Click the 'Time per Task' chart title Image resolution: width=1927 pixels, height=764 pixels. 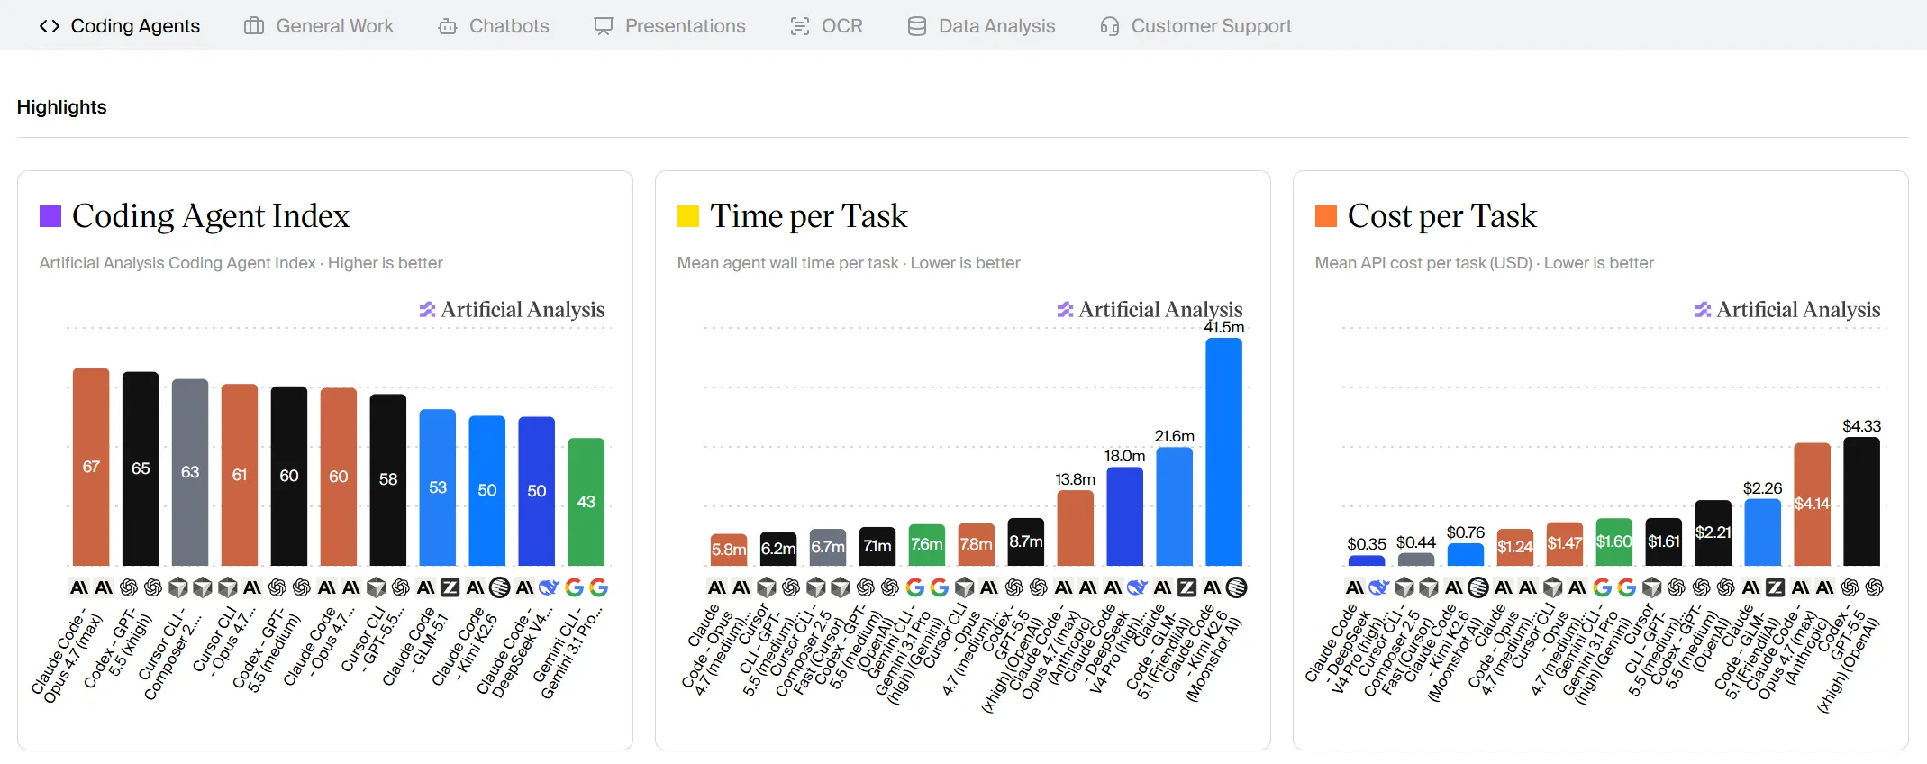[x=808, y=216]
